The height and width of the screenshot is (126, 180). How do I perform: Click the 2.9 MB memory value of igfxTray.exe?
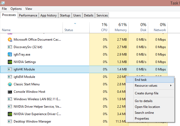122,54
